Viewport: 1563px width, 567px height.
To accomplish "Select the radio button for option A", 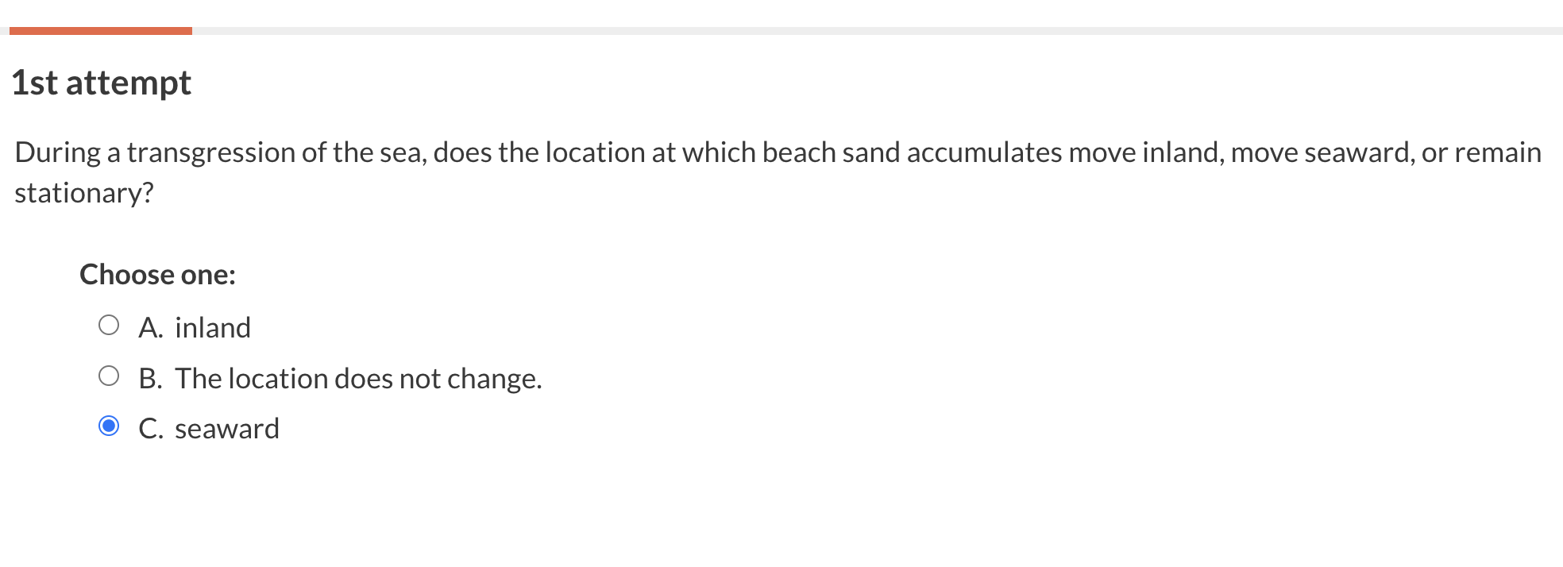I will pyautogui.click(x=110, y=322).
